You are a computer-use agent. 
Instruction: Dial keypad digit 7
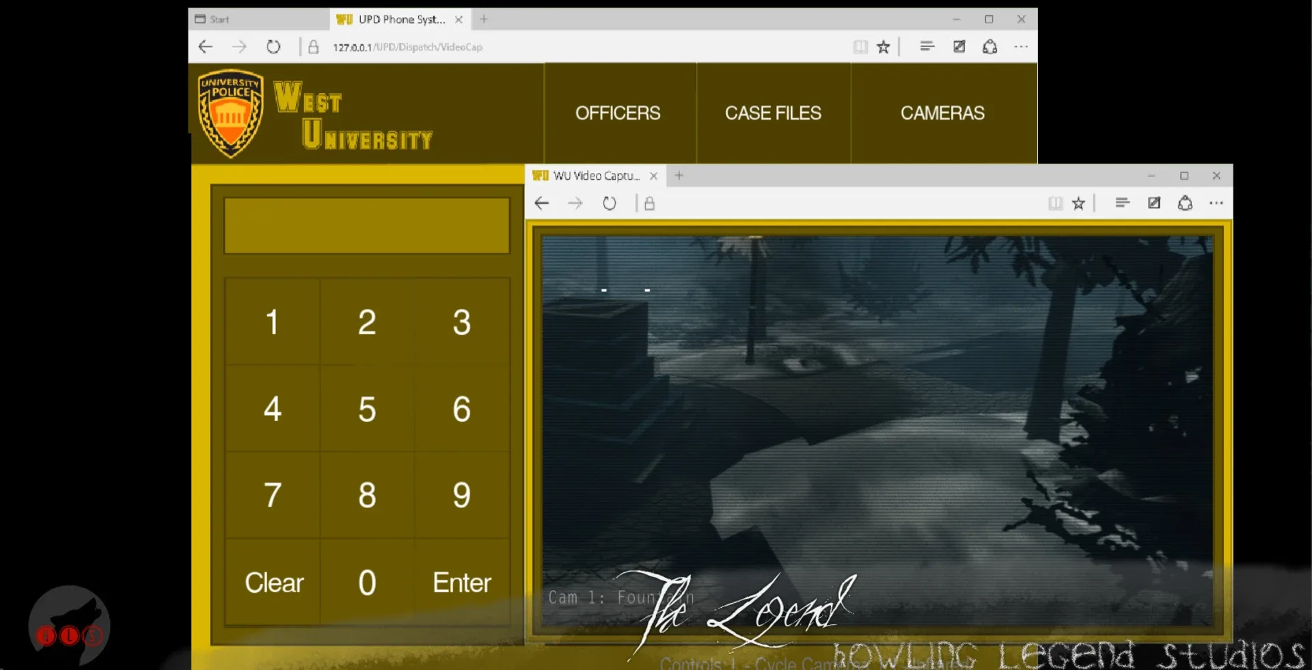pos(272,495)
